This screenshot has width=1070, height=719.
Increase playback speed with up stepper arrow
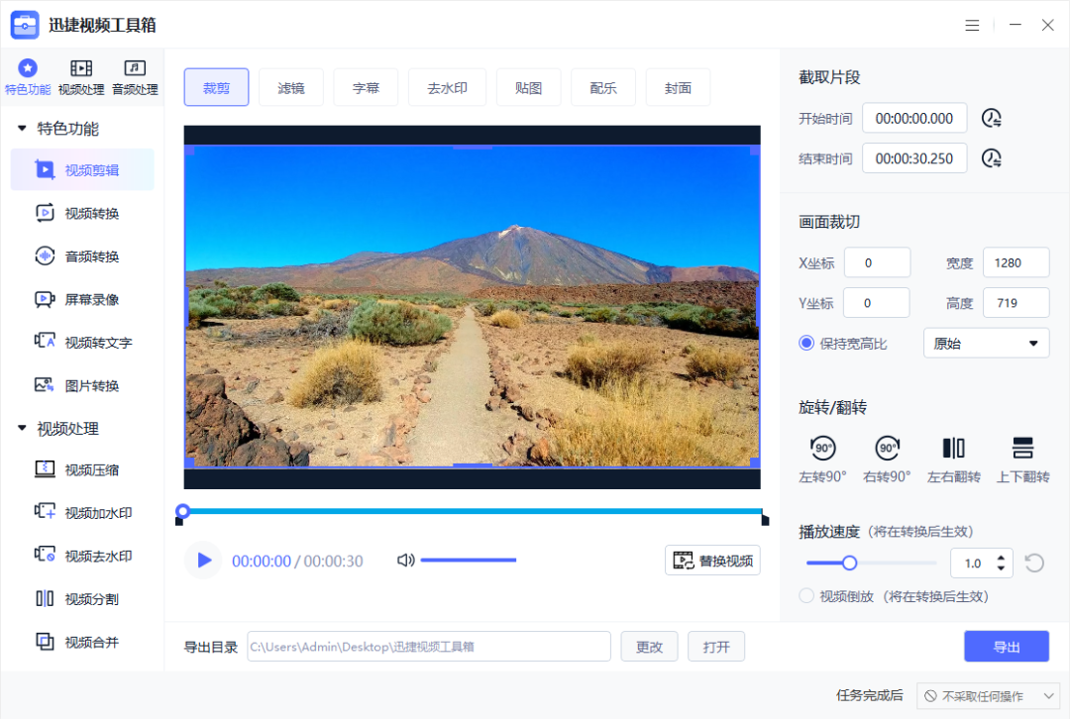(x=1001, y=558)
